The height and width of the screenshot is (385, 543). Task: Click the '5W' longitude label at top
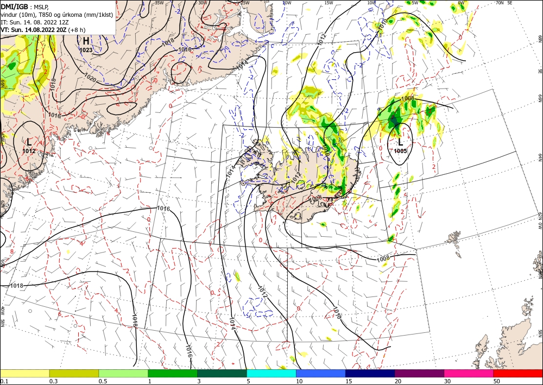click(x=415, y=2)
